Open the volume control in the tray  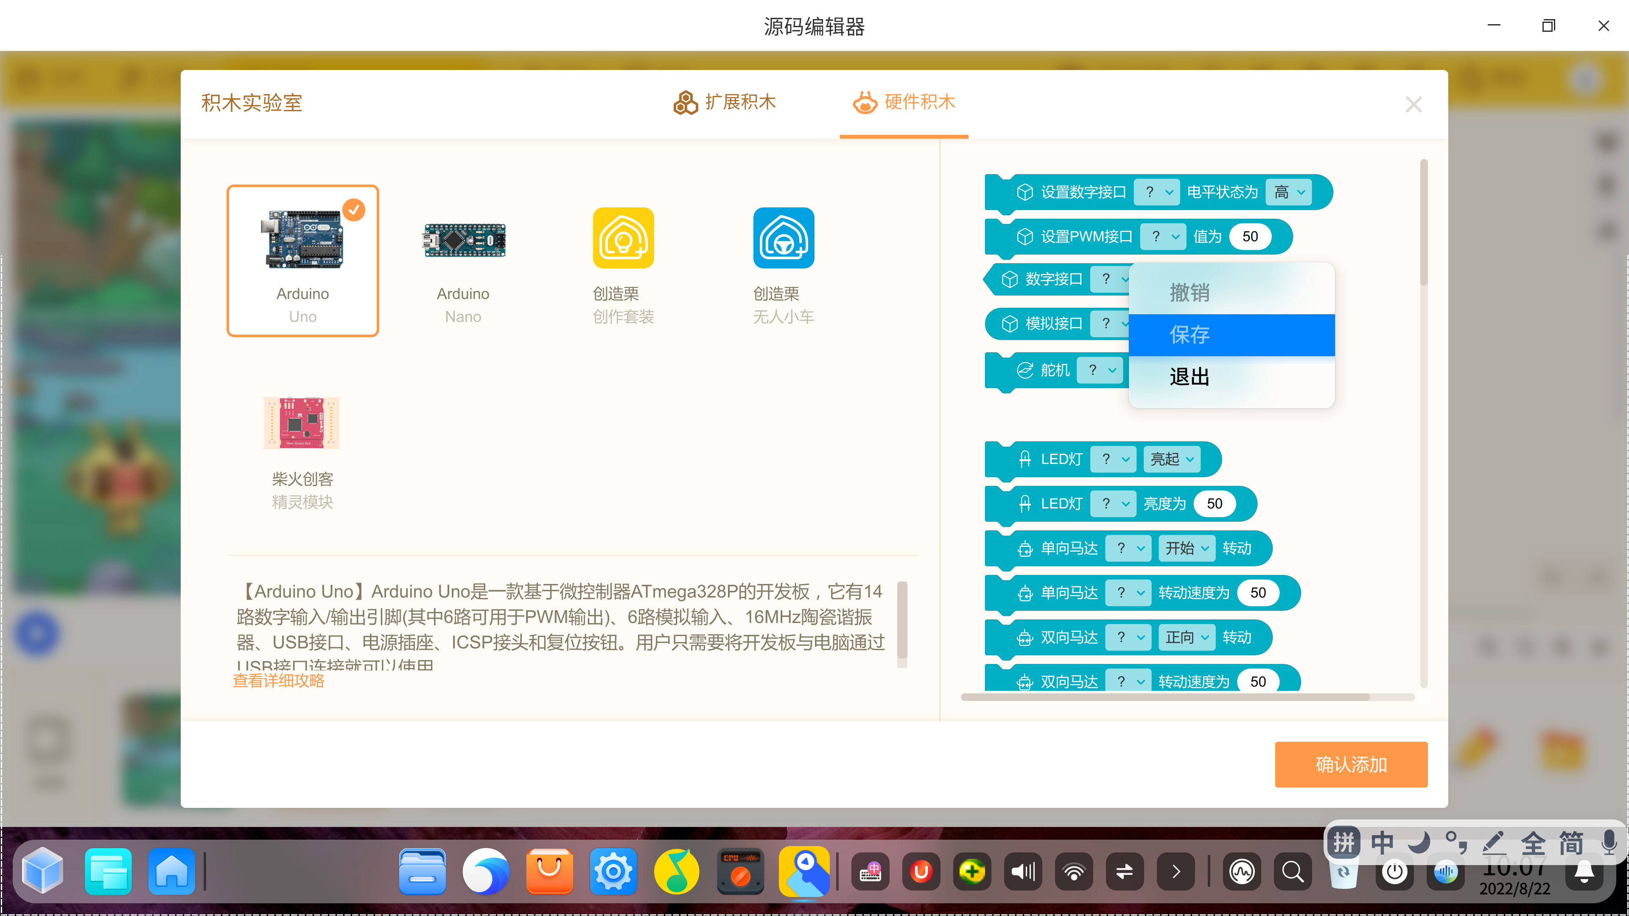1023,872
